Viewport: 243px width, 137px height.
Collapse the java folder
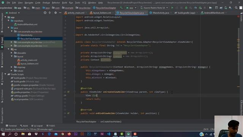pos(8,28)
